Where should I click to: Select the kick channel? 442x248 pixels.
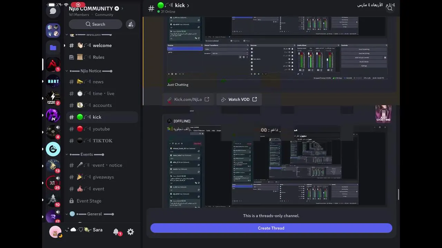[102, 117]
